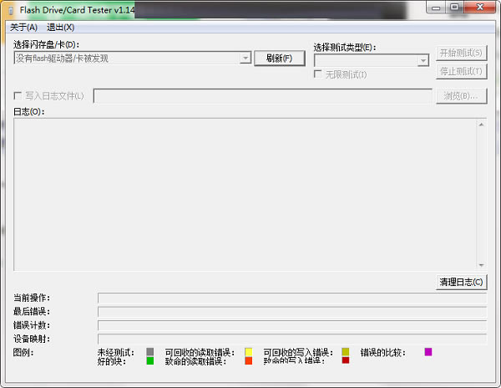
Task: Click the 停止测试(T) button
Action: point(461,71)
